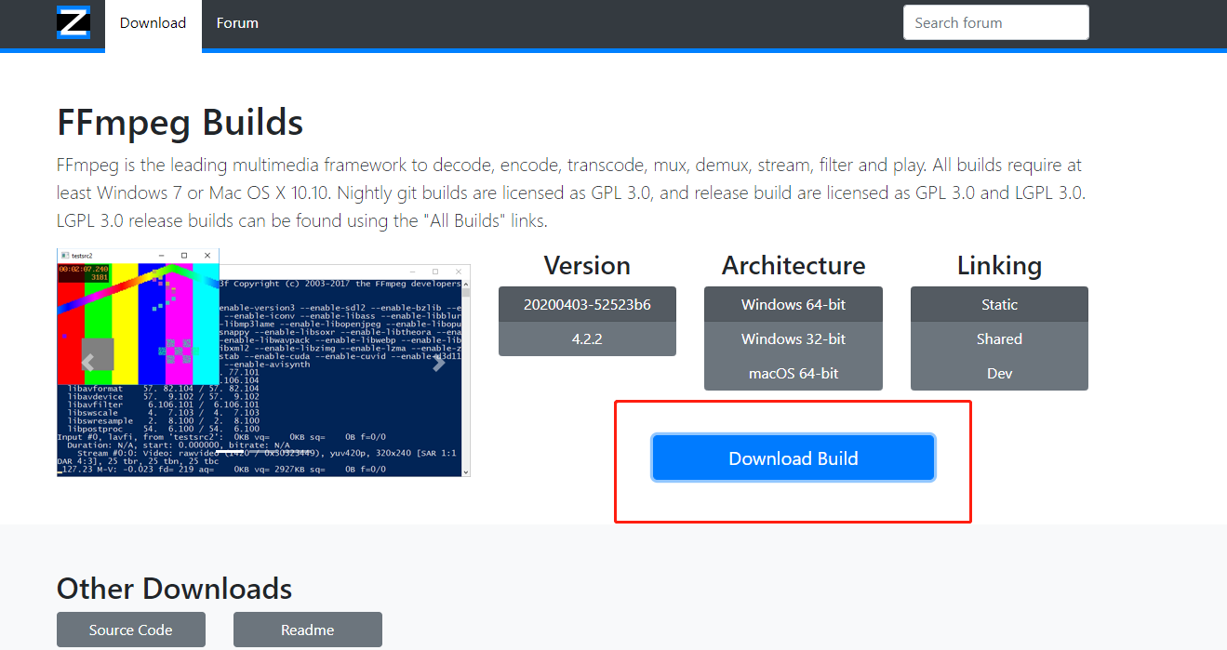Select Shared linking option
This screenshot has height=650, width=1227.
(x=999, y=338)
